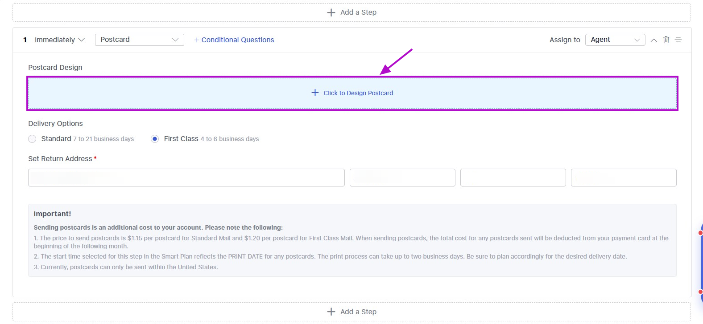703x324 pixels.
Task: Collapse the postcard step using the up chevron
Action: coord(653,40)
